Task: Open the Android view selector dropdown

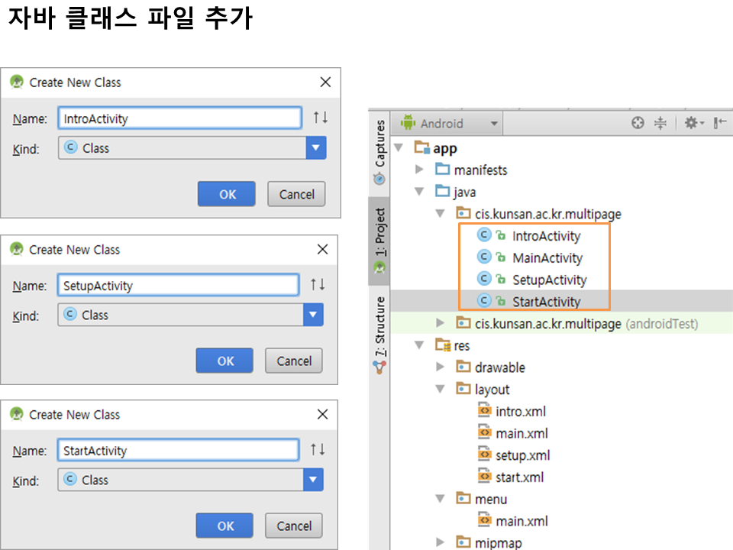Action: pyautogui.click(x=449, y=123)
